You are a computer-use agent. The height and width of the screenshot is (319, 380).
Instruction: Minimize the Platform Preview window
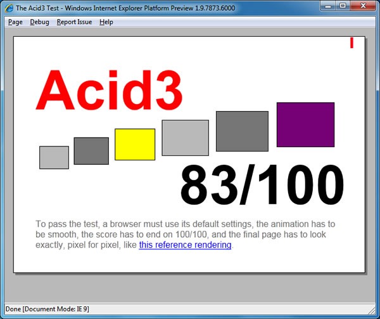328,6
